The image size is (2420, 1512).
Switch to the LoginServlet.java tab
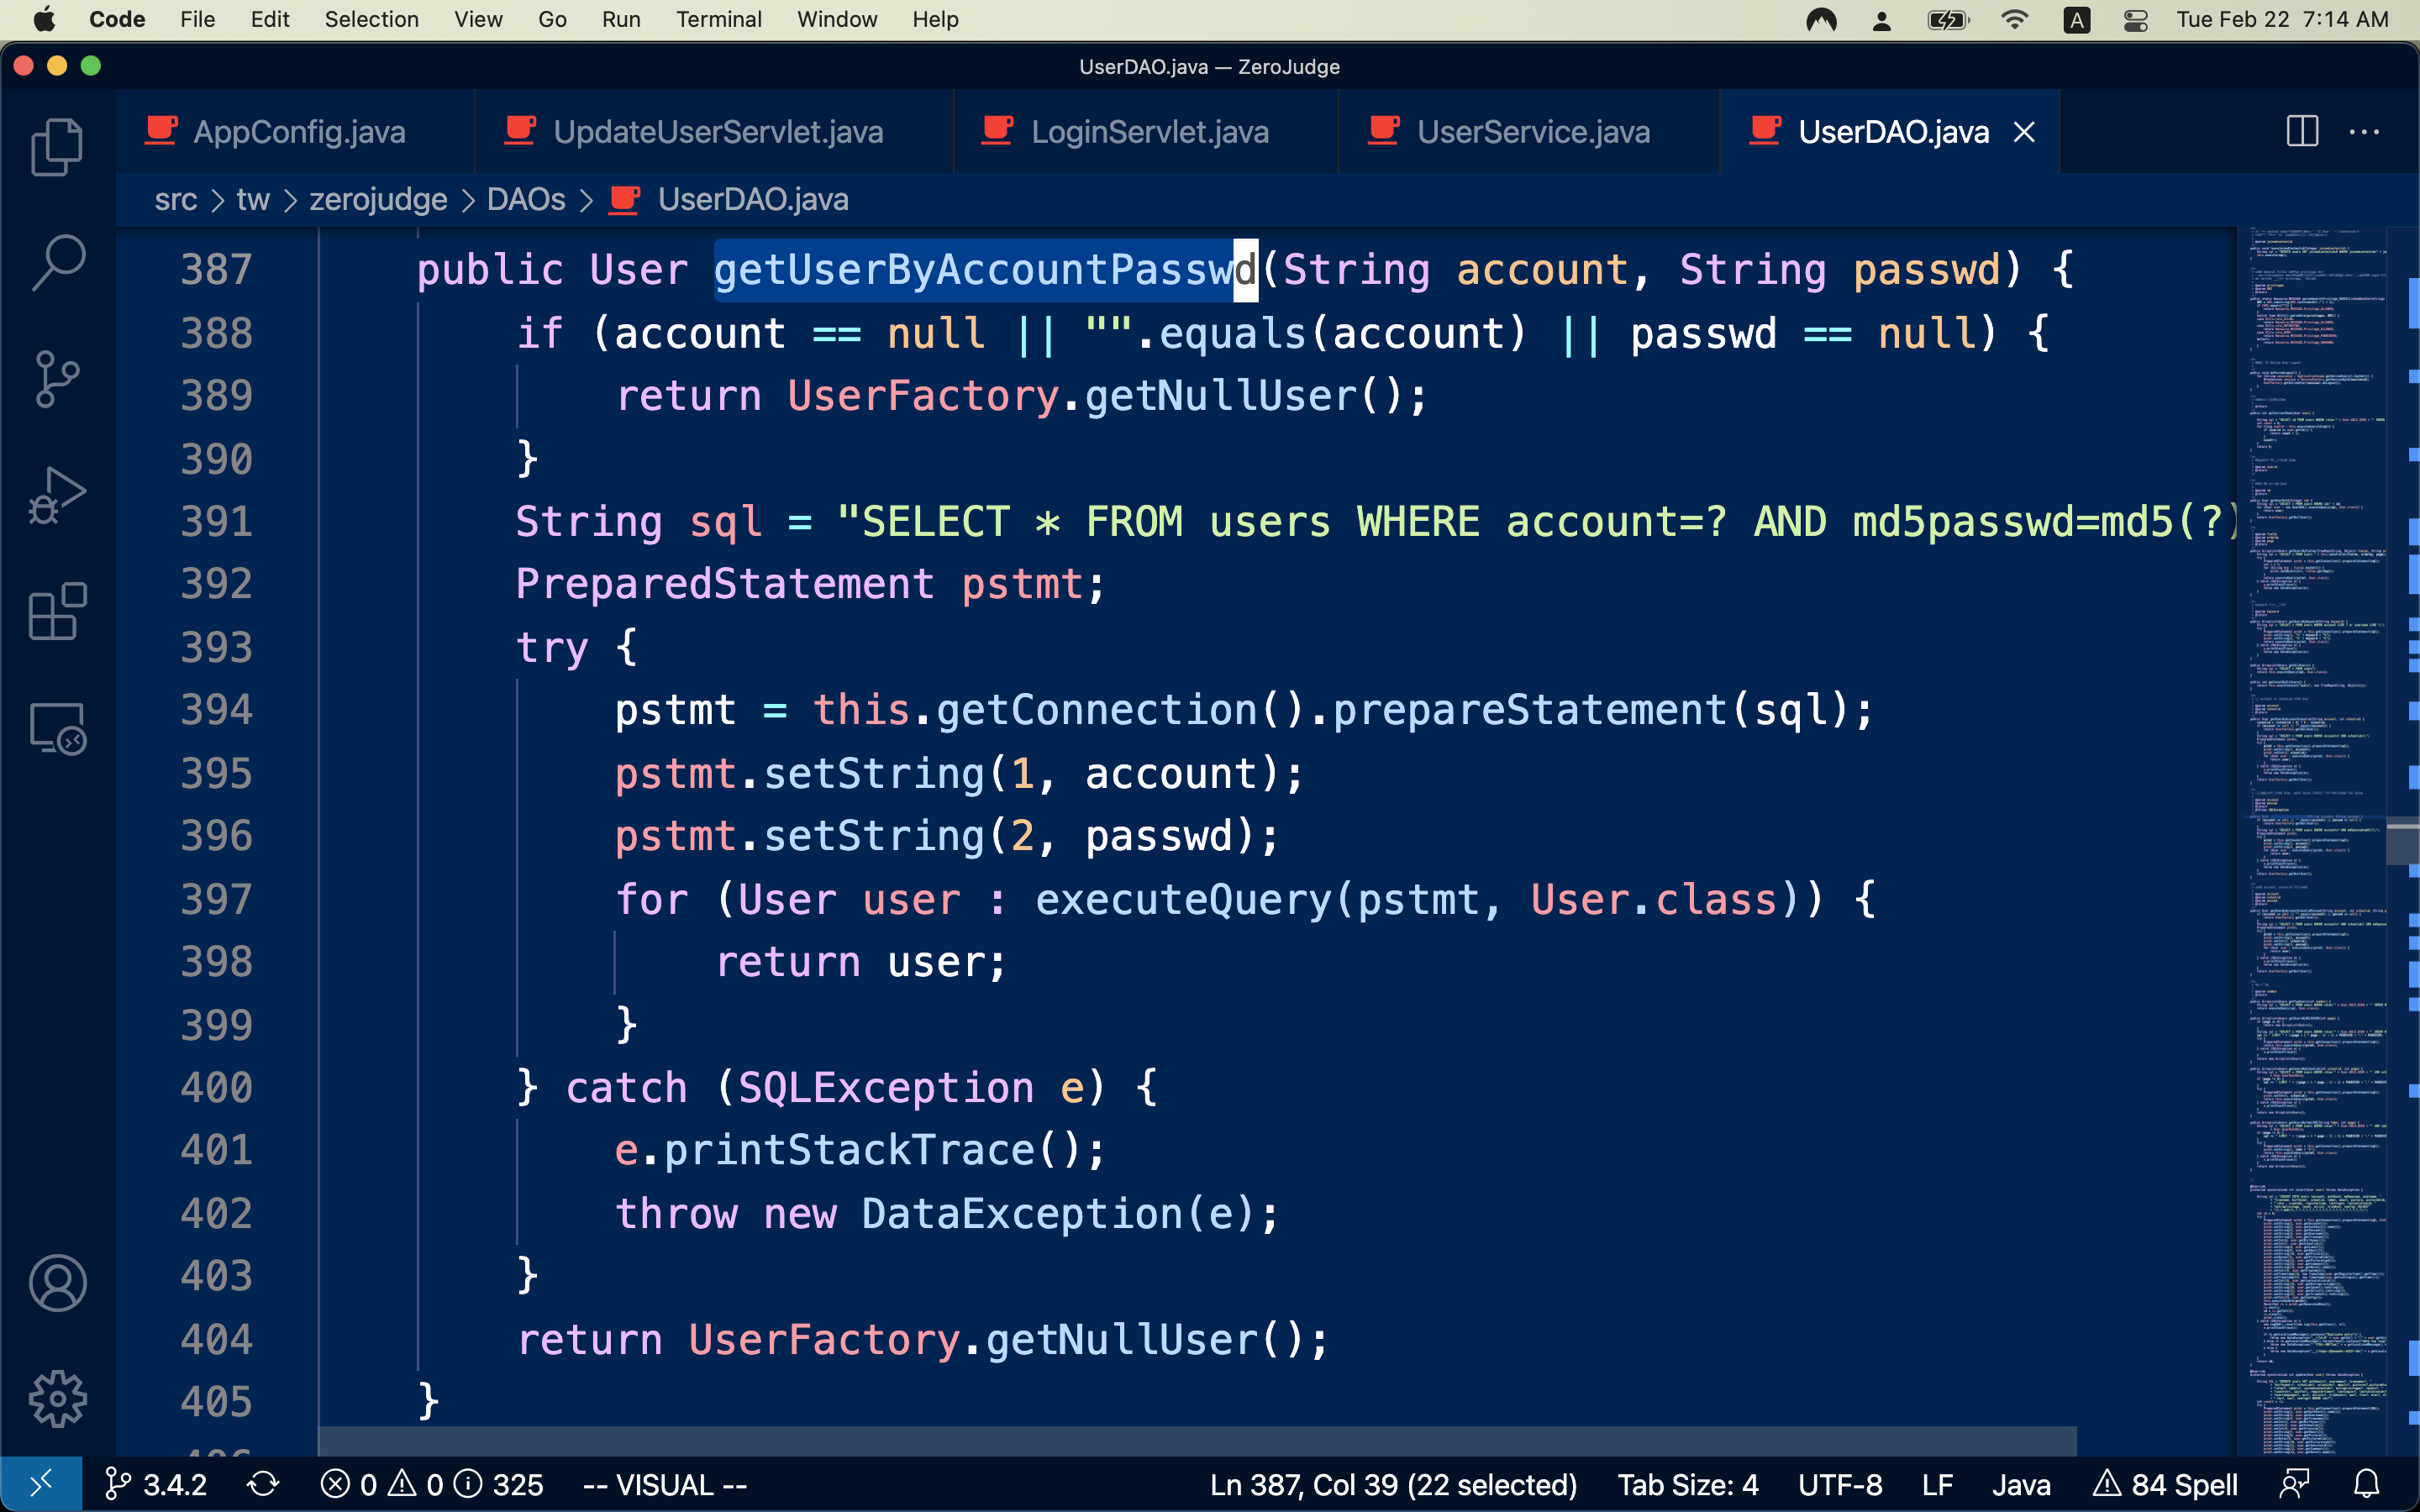(1146, 131)
